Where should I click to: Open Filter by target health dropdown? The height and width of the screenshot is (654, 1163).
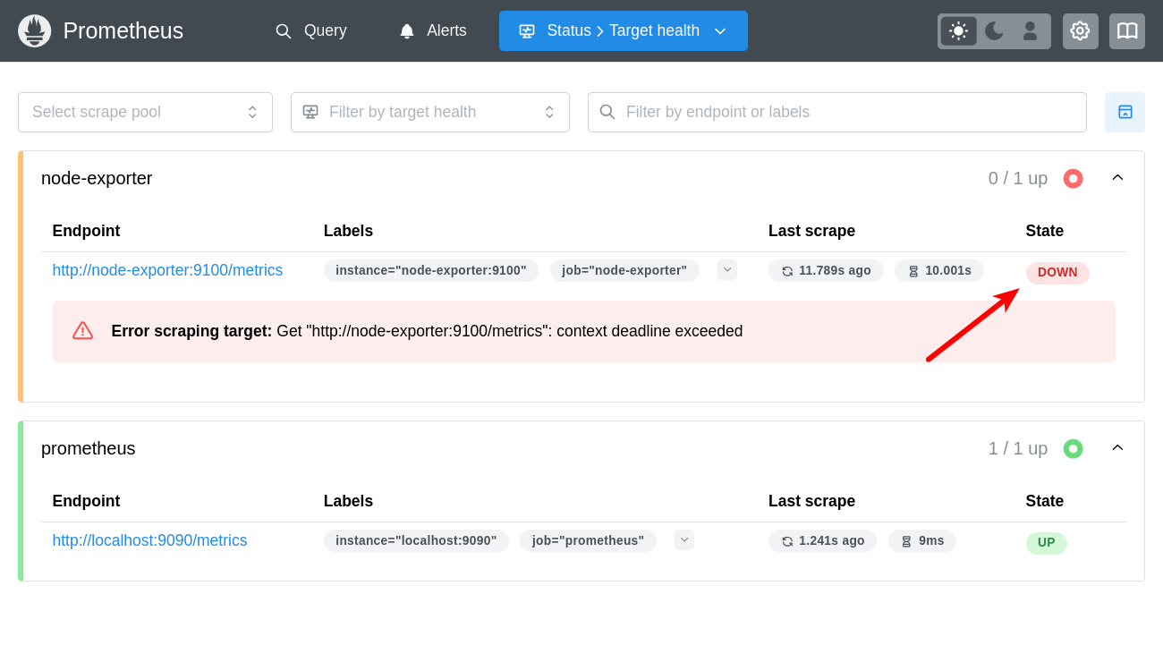pos(430,112)
